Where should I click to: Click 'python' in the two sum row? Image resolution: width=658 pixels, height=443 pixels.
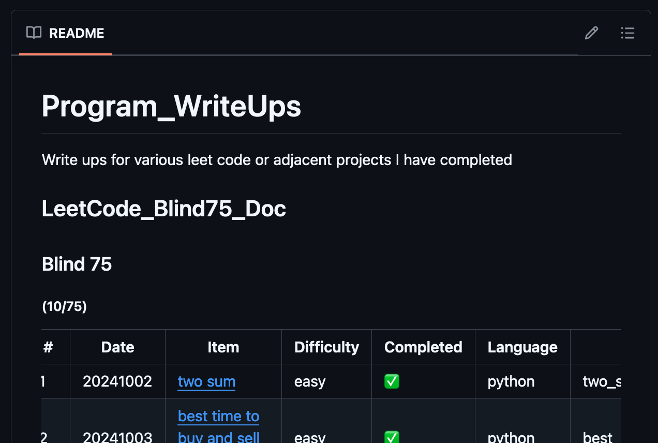click(x=511, y=381)
